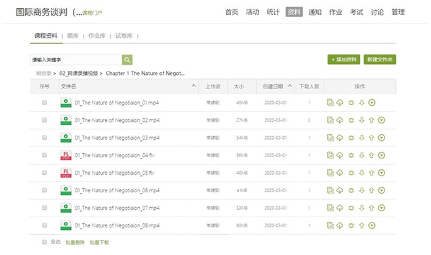Switch to the 题库 tab
This screenshot has width=431, height=255.
73,36
